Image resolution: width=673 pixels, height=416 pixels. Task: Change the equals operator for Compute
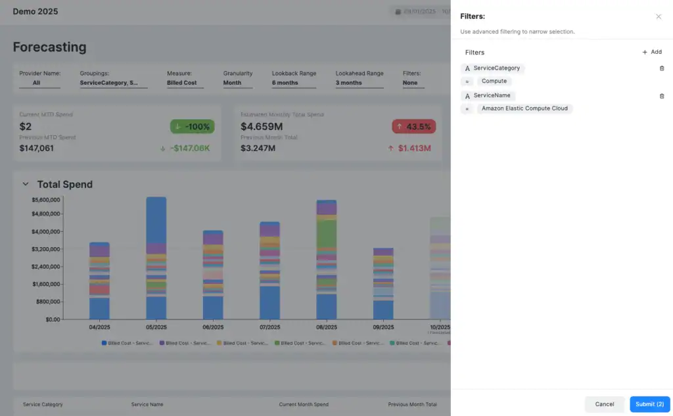tap(467, 81)
